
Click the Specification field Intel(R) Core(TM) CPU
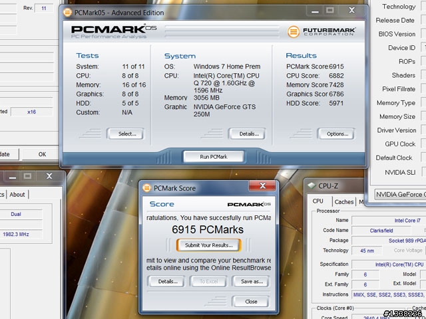pos(389,265)
